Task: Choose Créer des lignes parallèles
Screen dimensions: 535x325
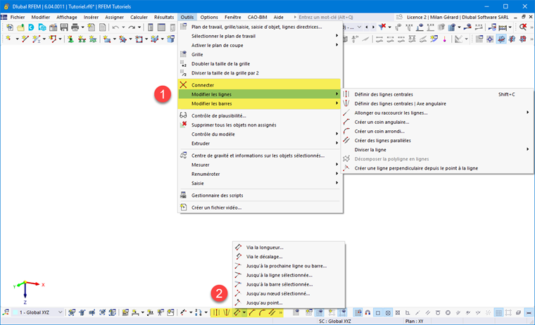Action: (x=382, y=141)
